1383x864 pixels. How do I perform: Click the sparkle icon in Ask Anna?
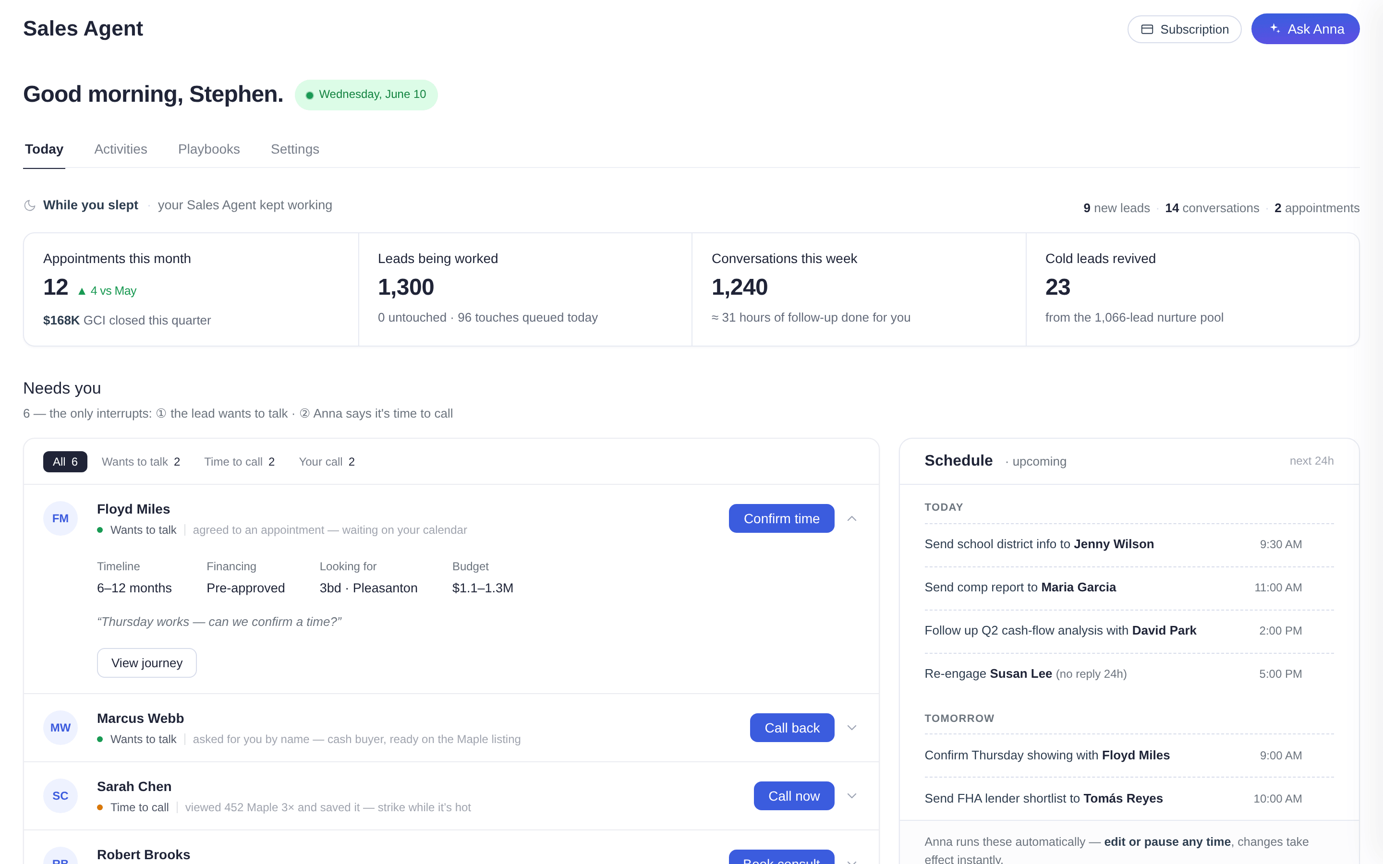click(x=1274, y=29)
